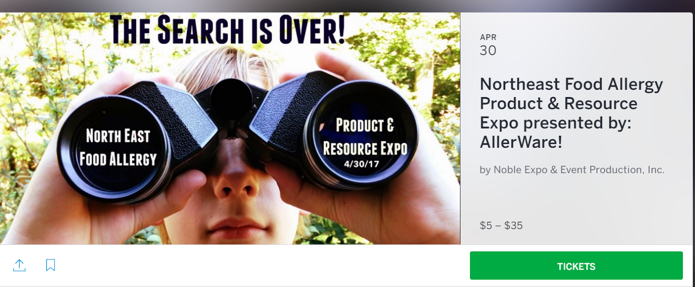Click the binoculars' center focus knob

(230, 93)
